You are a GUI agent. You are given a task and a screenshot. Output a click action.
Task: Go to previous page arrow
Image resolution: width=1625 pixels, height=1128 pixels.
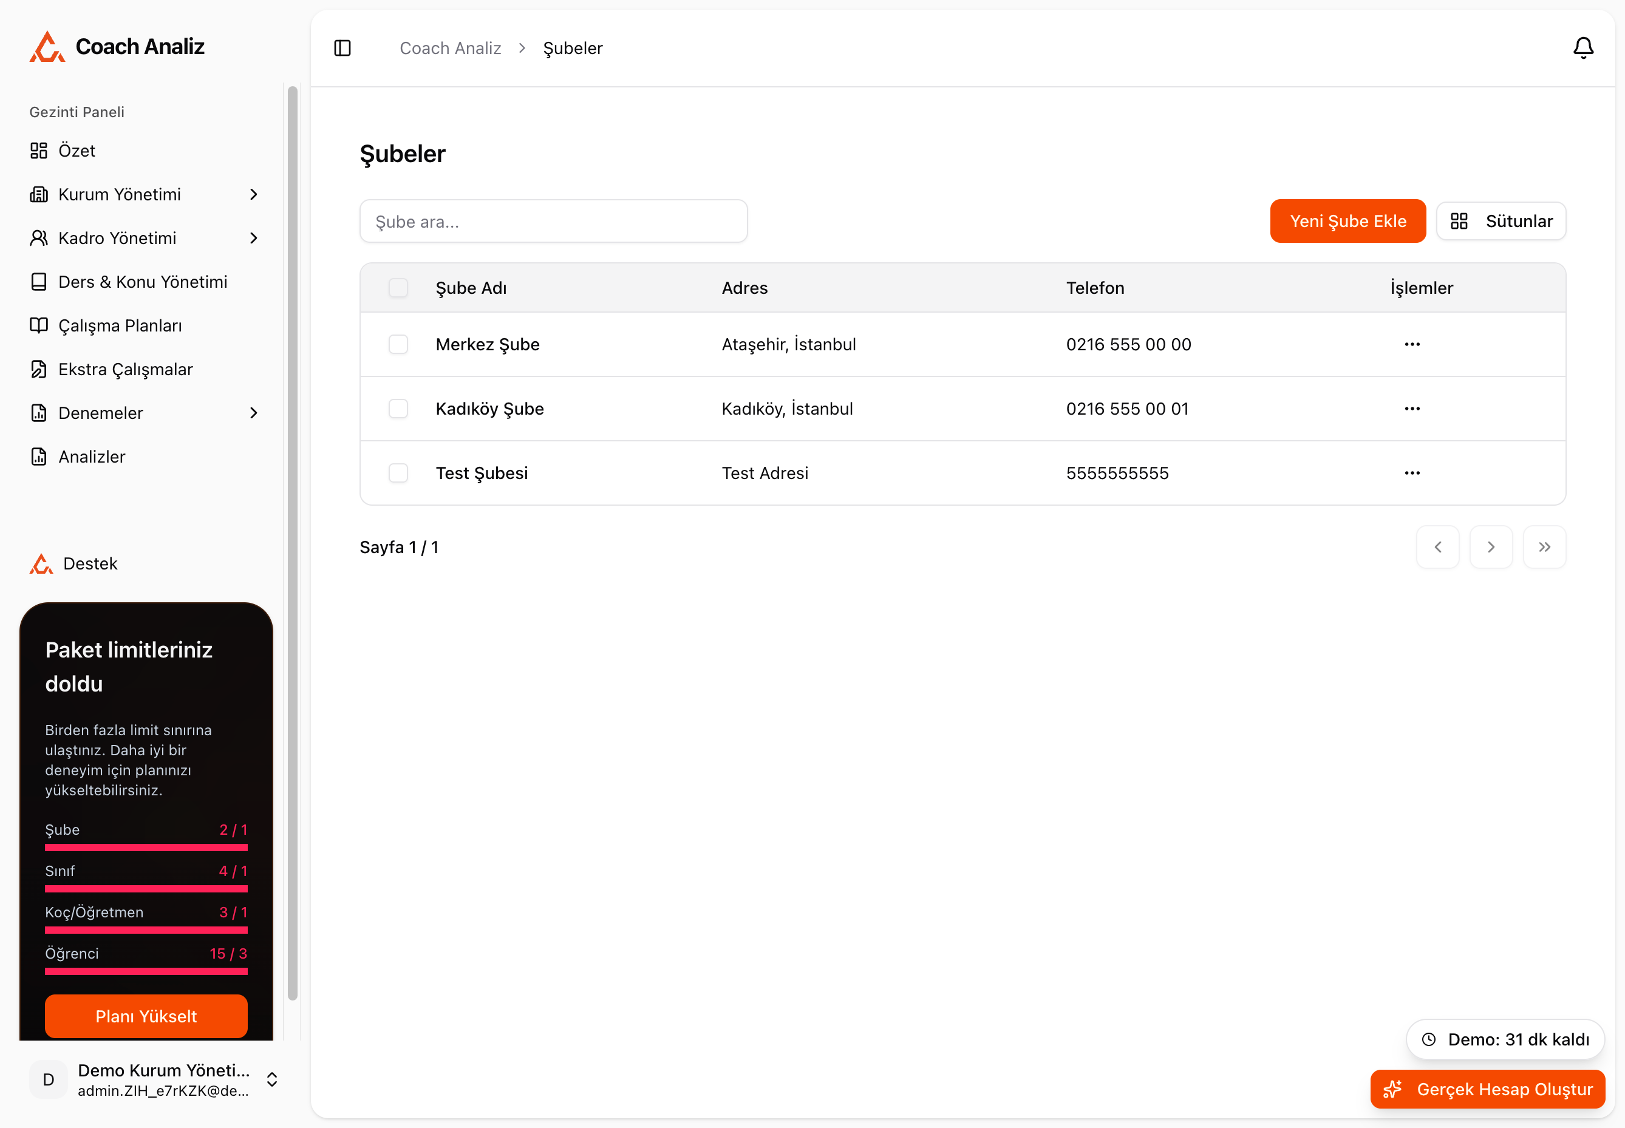tap(1437, 547)
